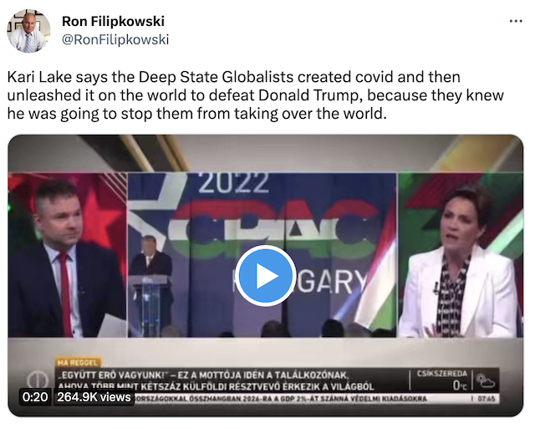Click the CSÍKSZEREDA temperature display
Image resolution: width=535 pixels, height=429 pixels.
[442, 380]
